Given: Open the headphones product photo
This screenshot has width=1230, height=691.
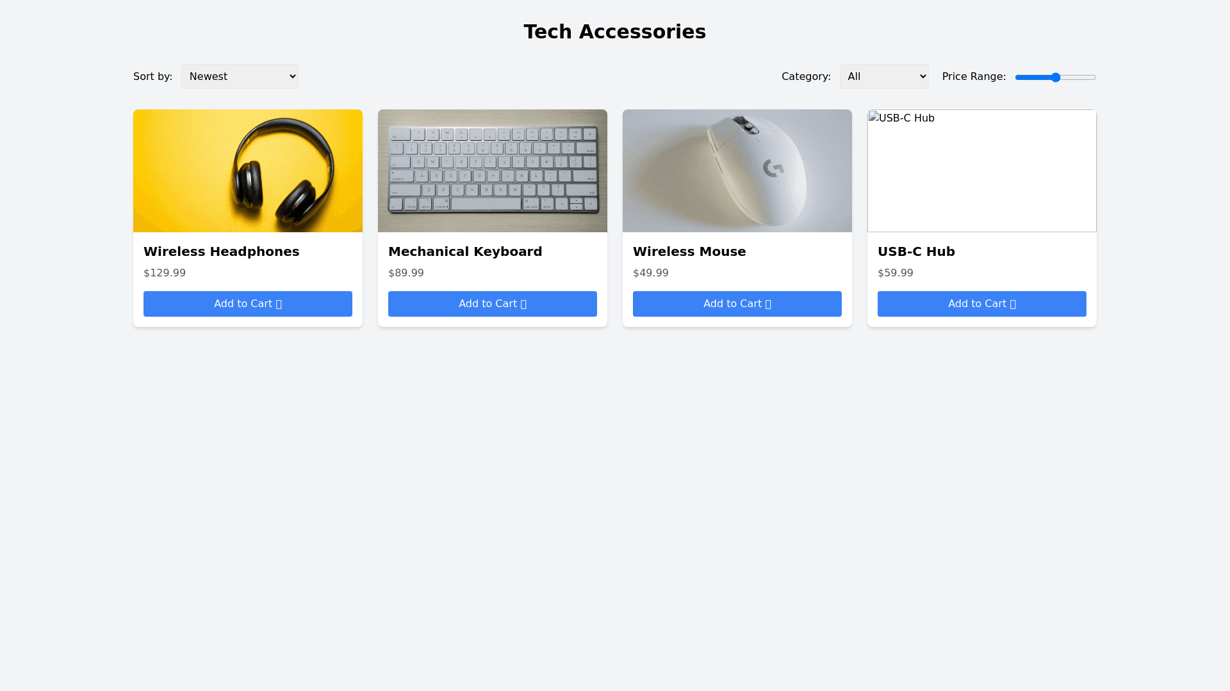Looking at the screenshot, I should pos(248,171).
